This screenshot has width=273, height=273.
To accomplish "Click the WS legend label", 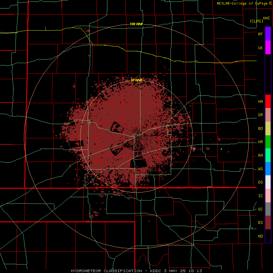I will pos(261,169).
